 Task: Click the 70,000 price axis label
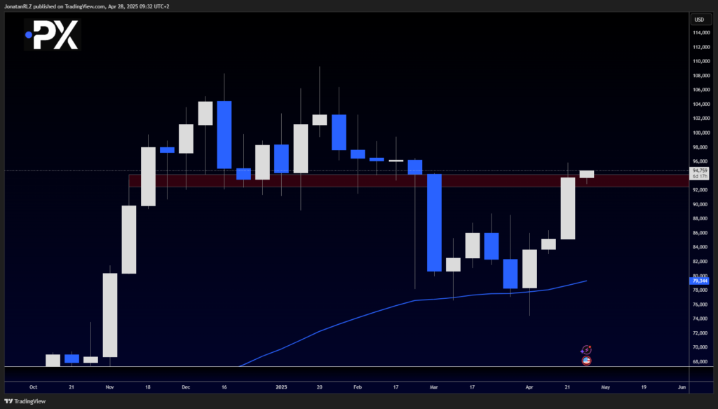[701, 347]
